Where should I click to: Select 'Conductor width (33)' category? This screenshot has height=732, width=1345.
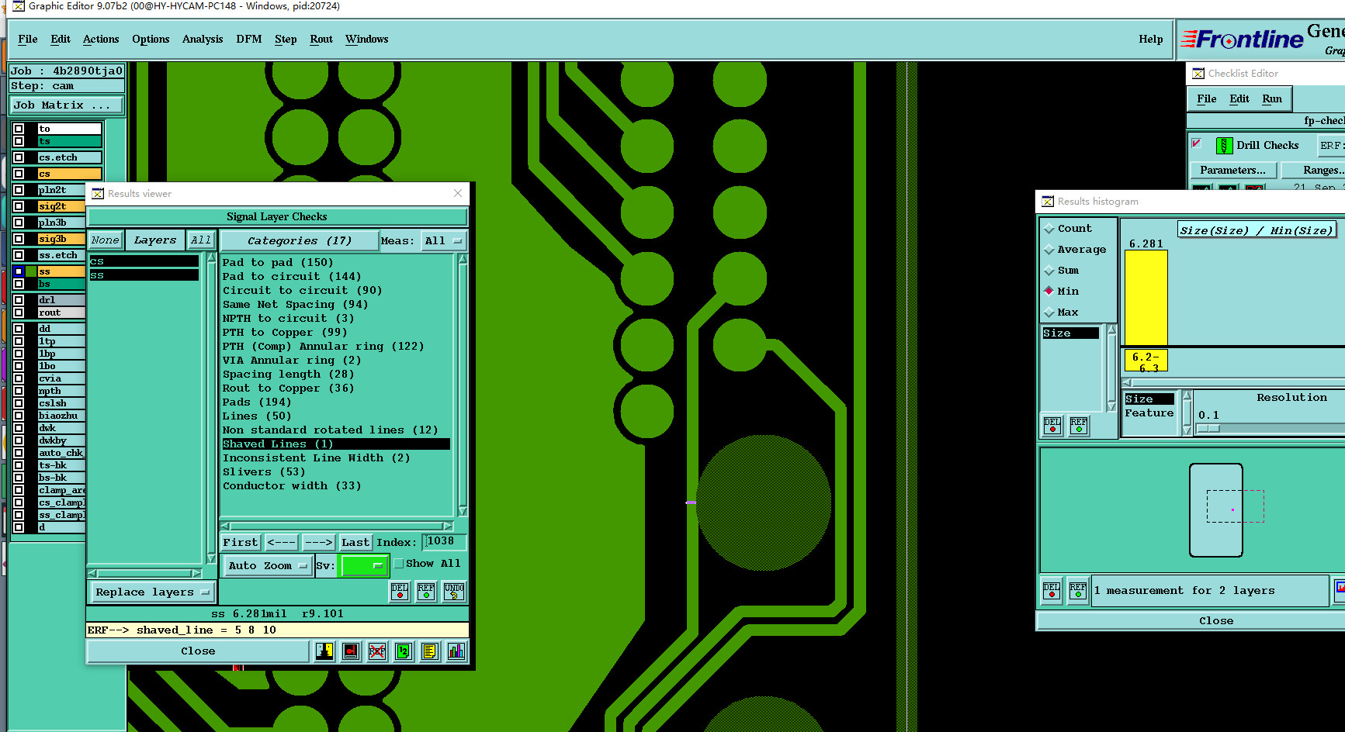(x=292, y=486)
